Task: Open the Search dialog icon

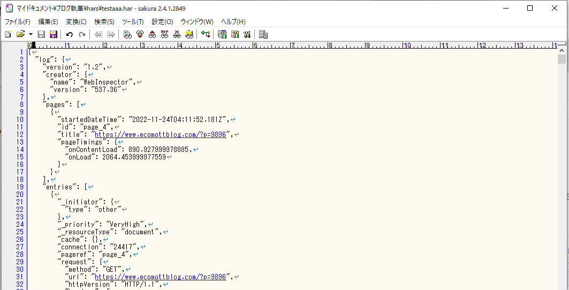Action: point(127,34)
